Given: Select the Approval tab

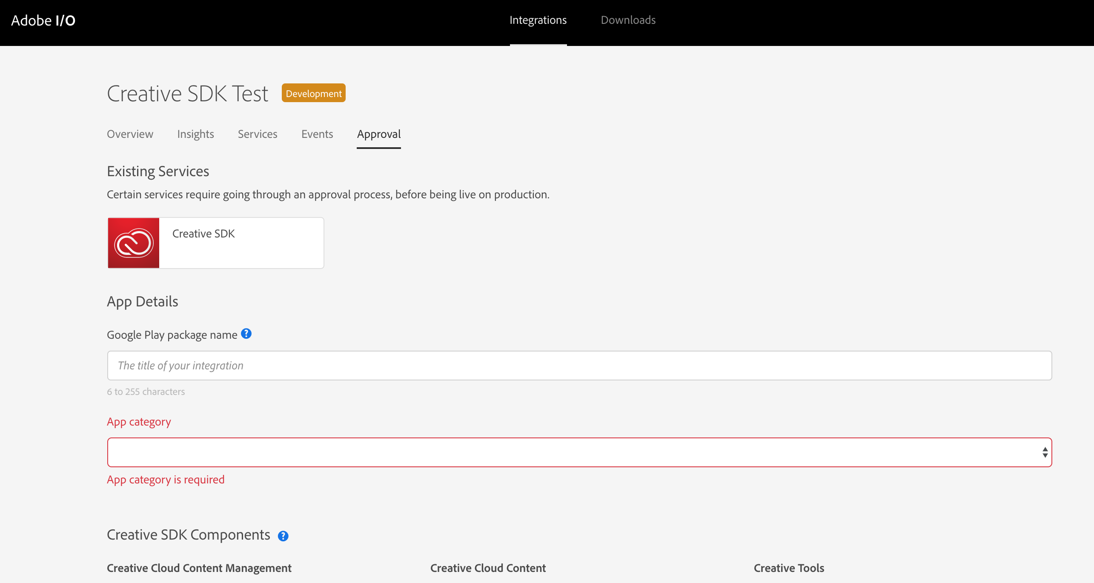Looking at the screenshot, I should [x=379, y=134].
